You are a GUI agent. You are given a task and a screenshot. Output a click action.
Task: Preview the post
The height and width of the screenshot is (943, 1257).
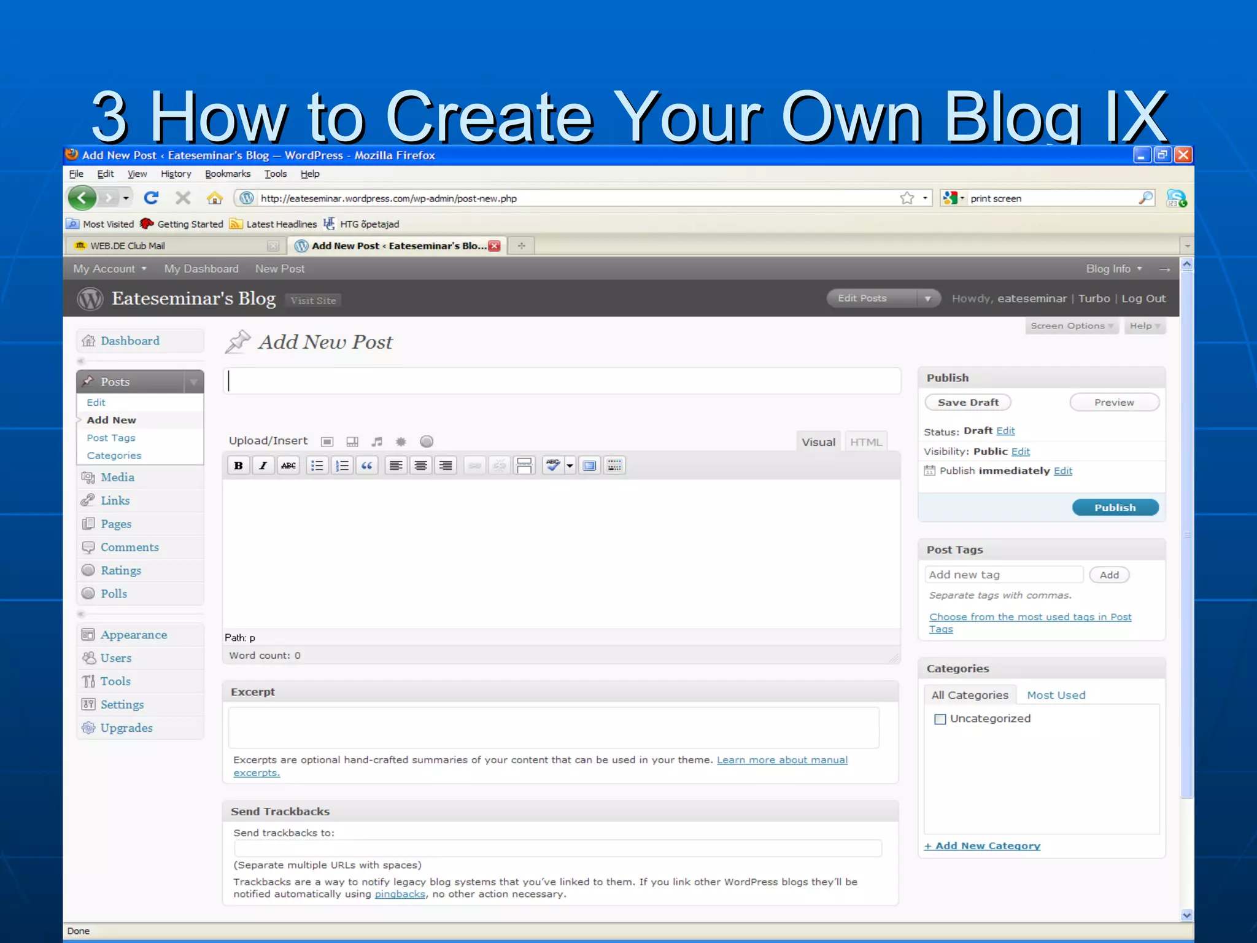[x=1114, y=403]
